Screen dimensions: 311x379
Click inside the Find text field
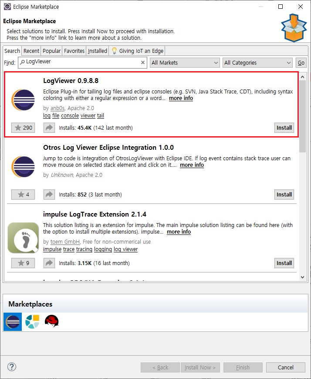point(82,62)
